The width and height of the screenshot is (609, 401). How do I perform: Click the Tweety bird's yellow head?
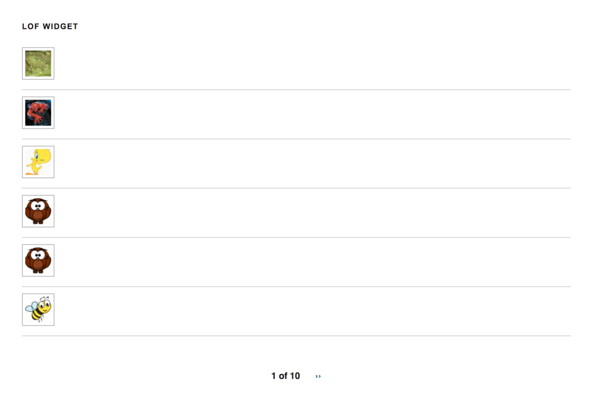point(44,155)
